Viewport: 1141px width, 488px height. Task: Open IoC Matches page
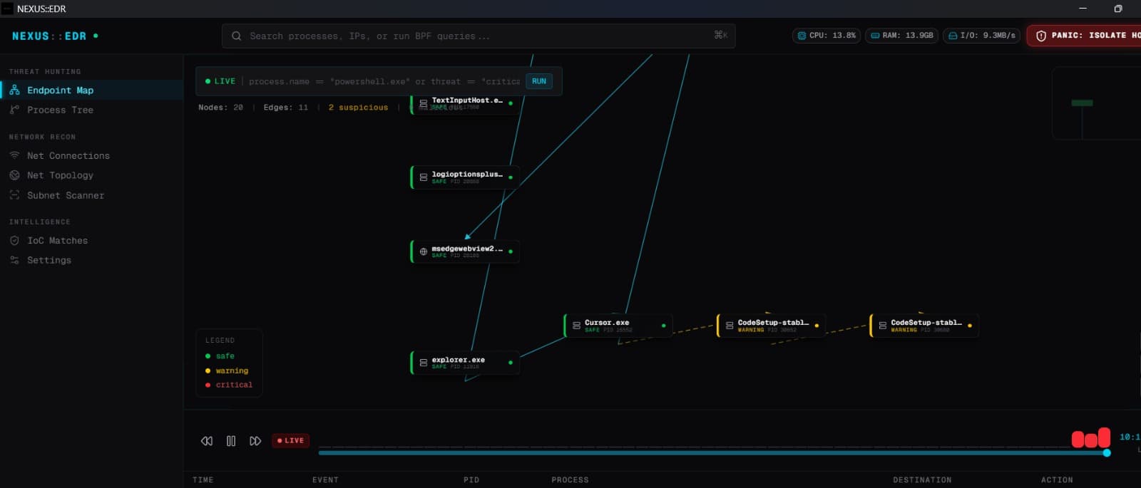[x=92, y=241]
